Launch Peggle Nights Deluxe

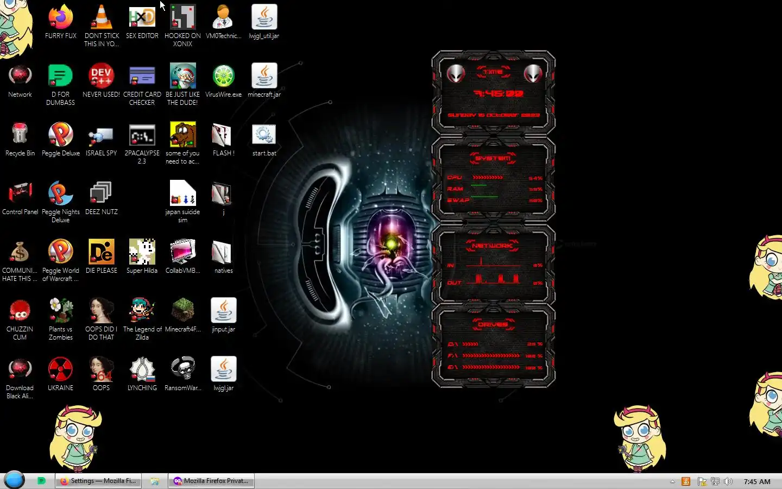[60, 193]
